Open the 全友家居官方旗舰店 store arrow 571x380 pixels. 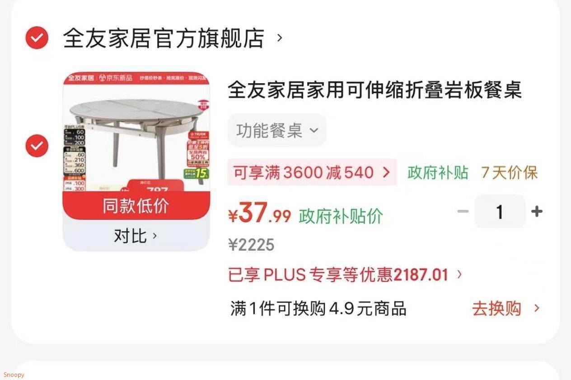pos(280,38)
